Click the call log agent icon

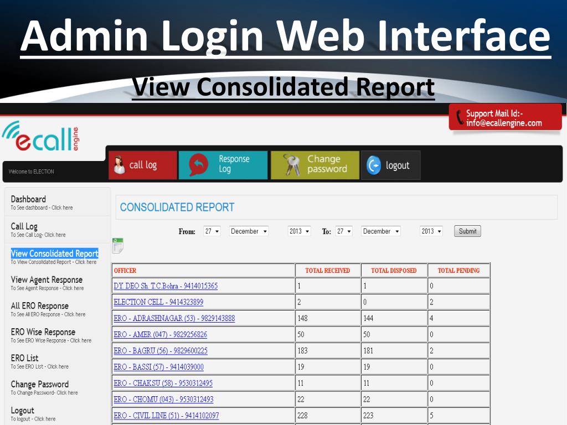tap(119, 165)
